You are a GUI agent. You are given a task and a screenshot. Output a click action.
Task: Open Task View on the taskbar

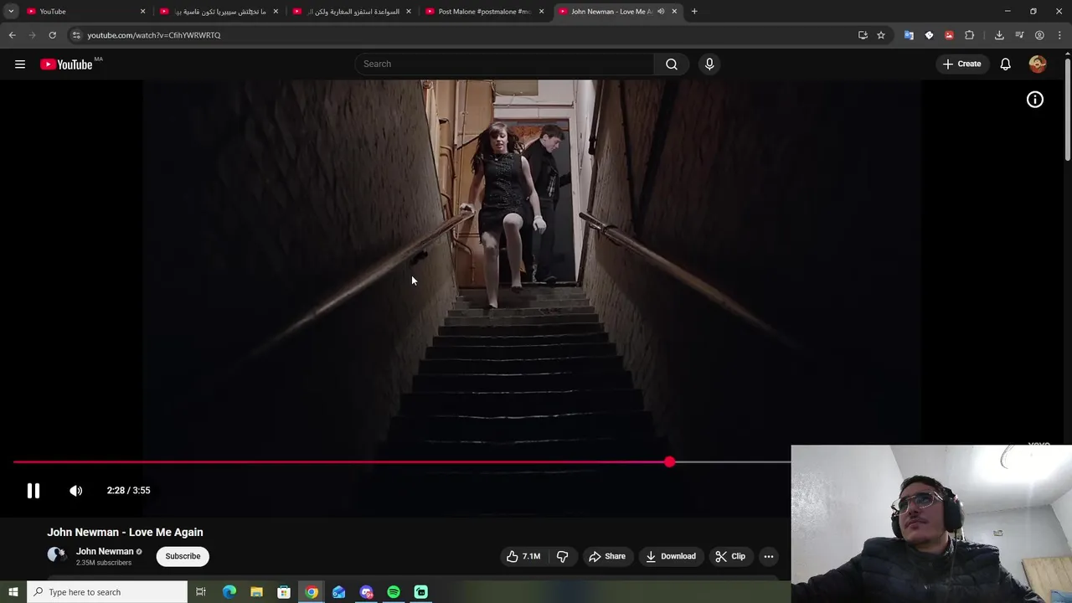click(x=201, y=592)
